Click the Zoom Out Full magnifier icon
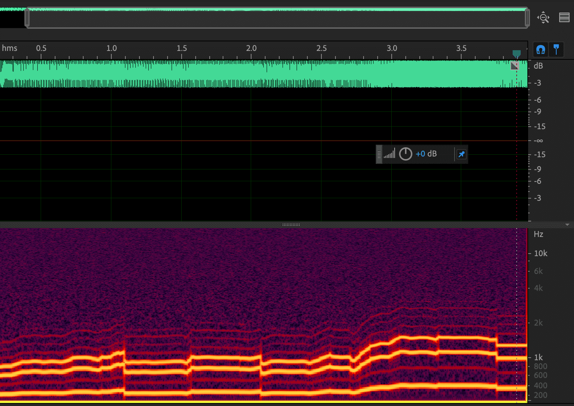This screenshot has width=574, height=406. coord(543,17)
